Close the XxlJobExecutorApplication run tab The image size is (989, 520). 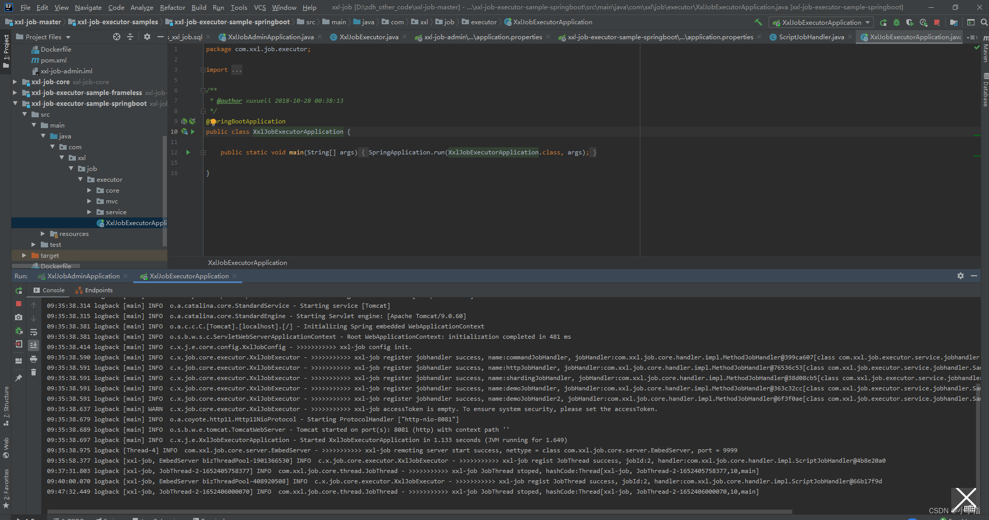pos(234,276)
